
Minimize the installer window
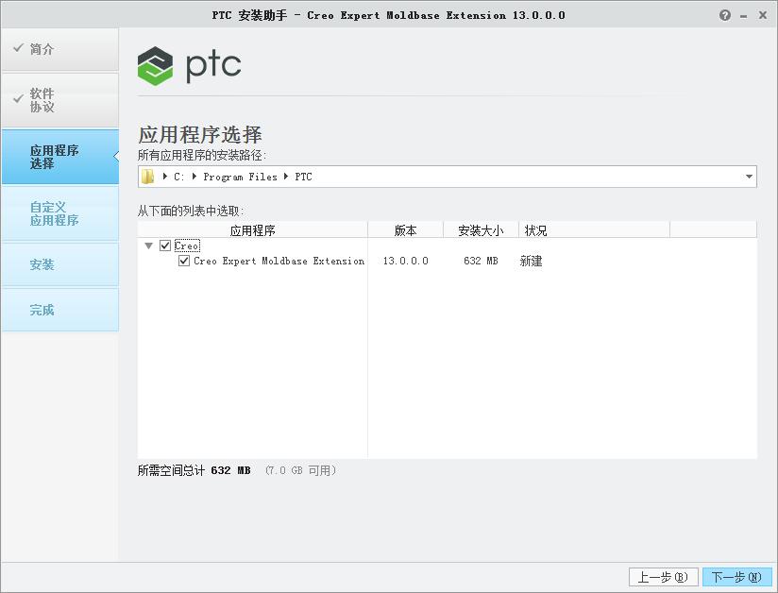pyautogui.click(x=743, y=16)
